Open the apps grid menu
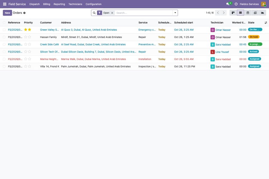Image resolution: width=269 pixels, height=179 pixels. click(5, 4)
